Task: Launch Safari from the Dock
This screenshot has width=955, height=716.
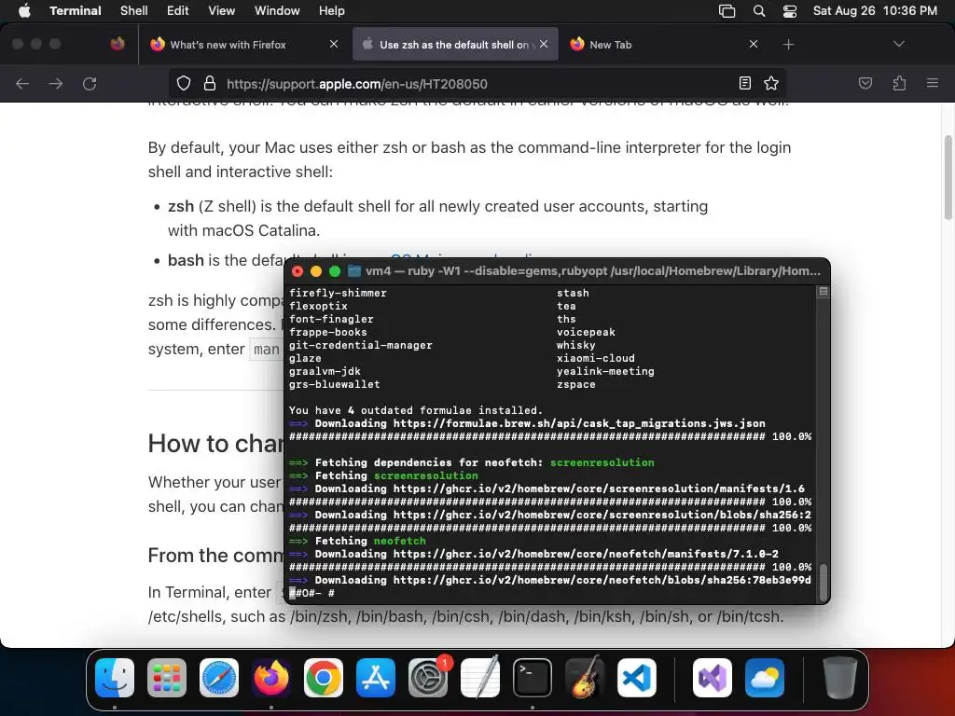Action: [219, 678]
